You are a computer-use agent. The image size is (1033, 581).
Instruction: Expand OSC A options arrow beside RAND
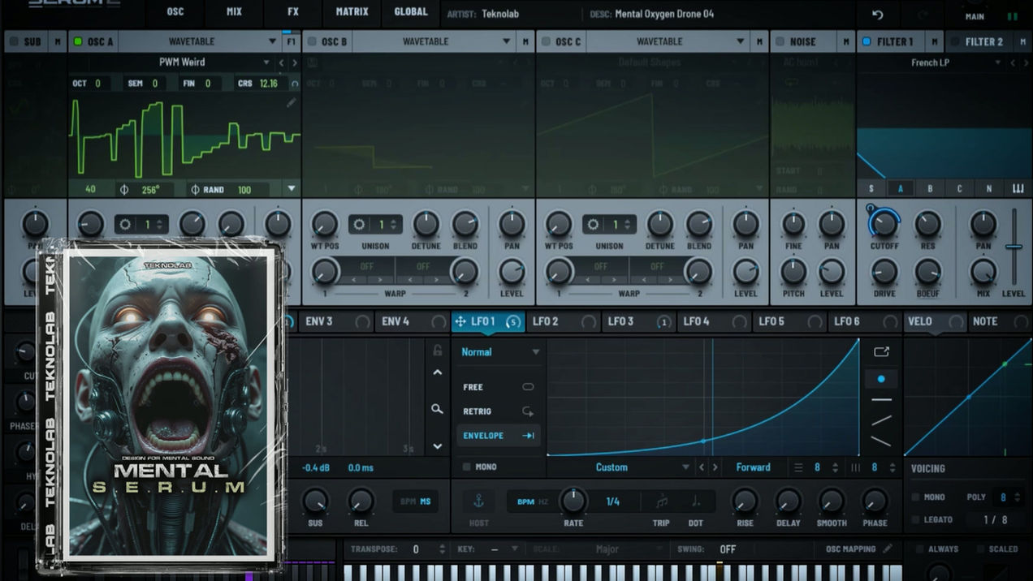tap(292, 189)
